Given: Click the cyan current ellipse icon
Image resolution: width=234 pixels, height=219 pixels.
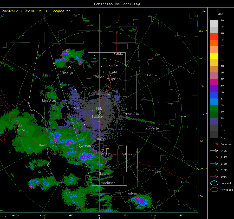Looking at the screenshot, I should point(214,183).
